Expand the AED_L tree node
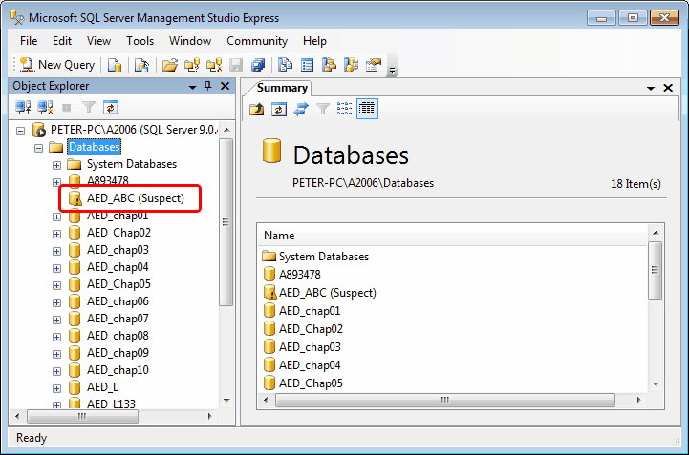This screenshot has width=689, height=455. tap(56, 388)
